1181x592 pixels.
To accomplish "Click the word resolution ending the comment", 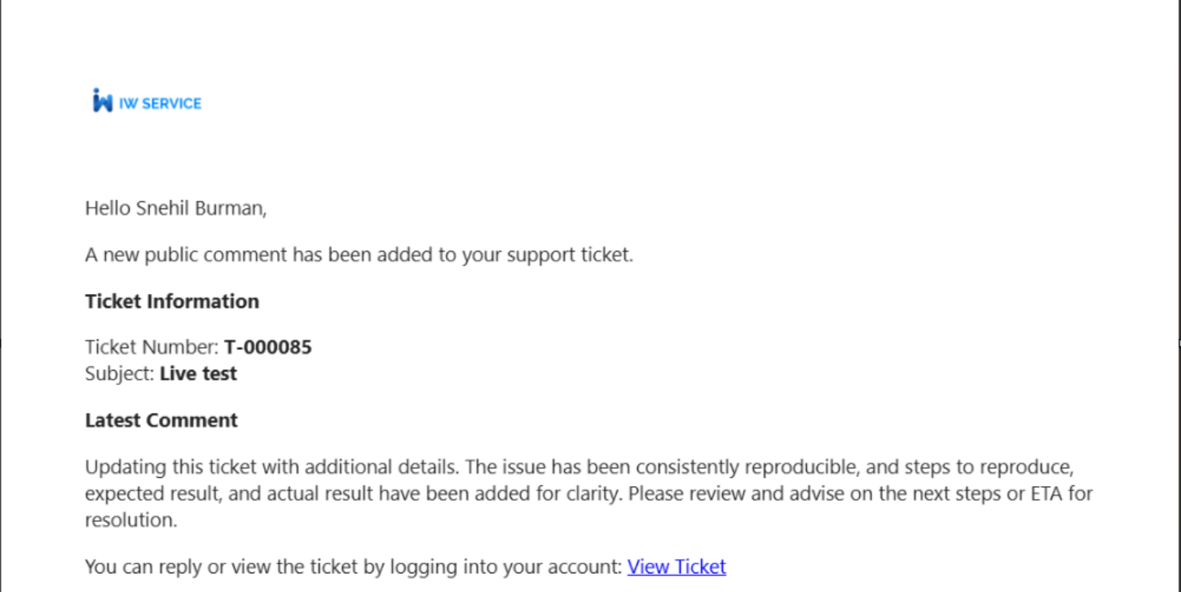I will coord(130,520).
